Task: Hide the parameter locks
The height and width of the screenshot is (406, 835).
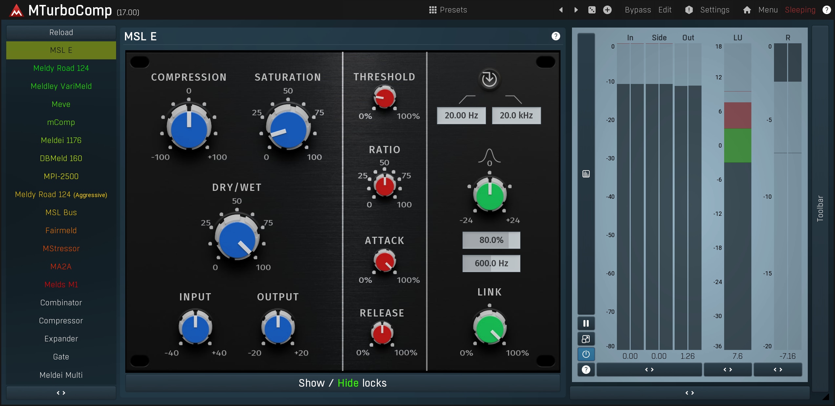Action: [348, 383]
